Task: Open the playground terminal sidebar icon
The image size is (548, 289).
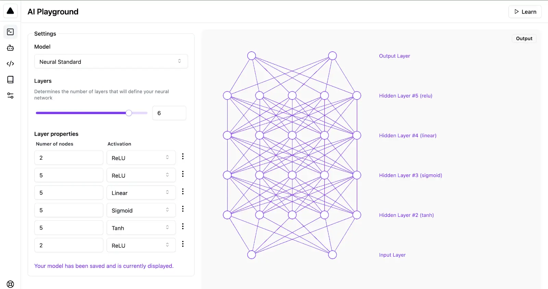Action: [x=10, y=32]
